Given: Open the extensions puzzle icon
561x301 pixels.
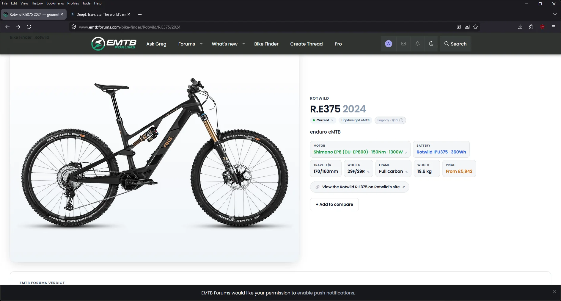Looking at the screenshot, I should point(531,27).
